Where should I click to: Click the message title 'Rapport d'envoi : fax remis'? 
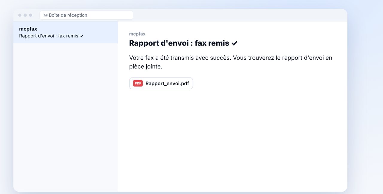click(183, 43)
